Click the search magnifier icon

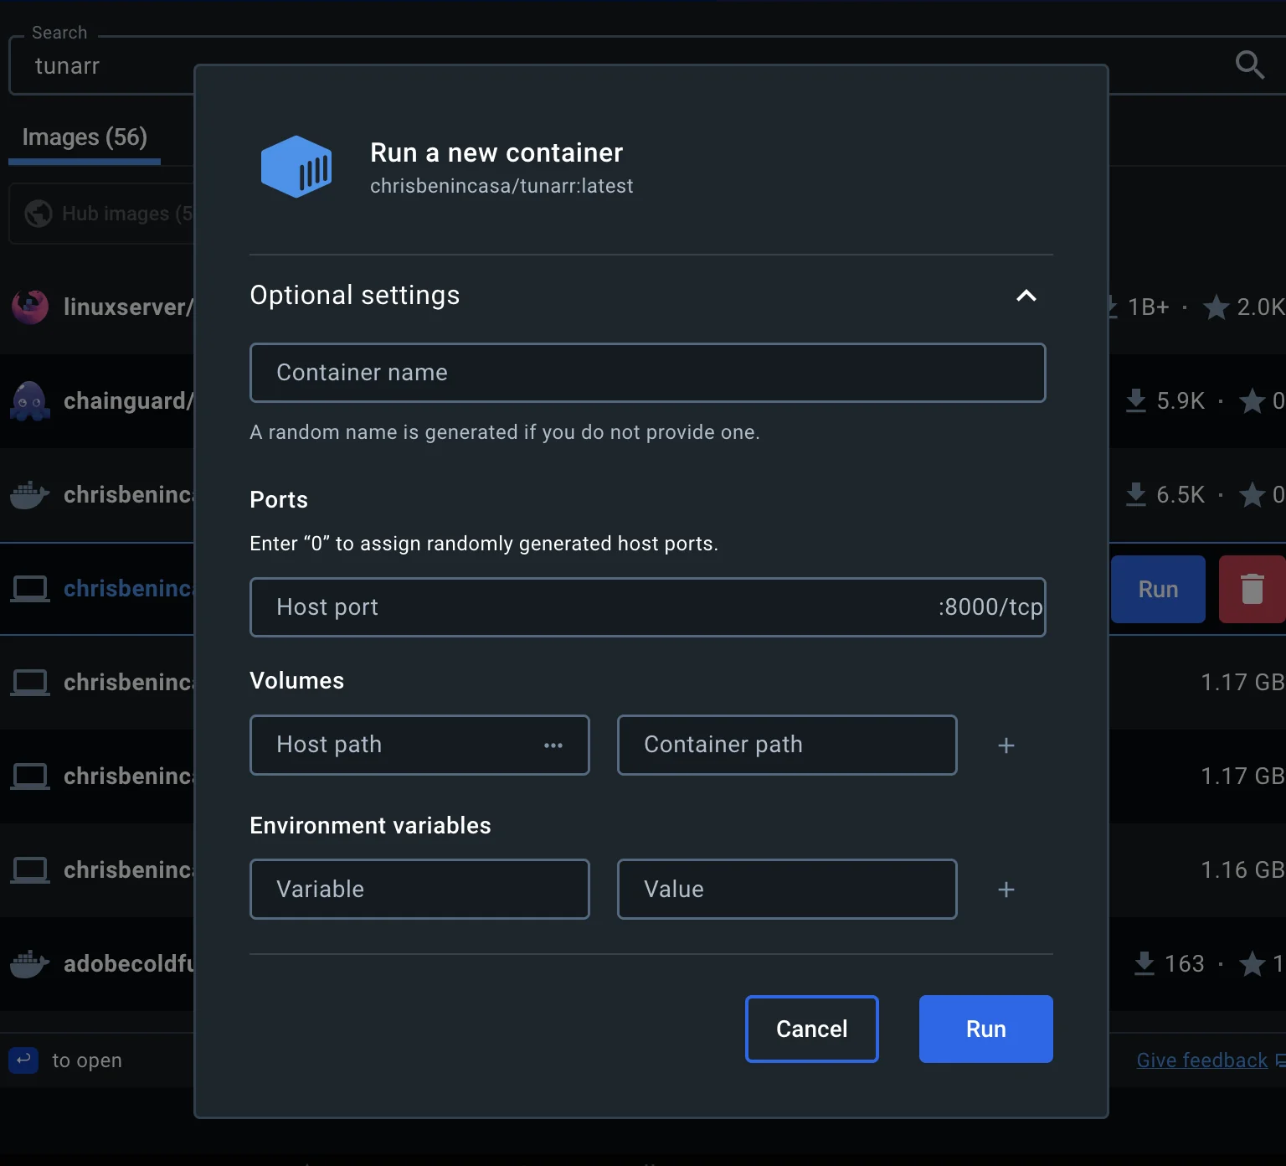point(1249,64)
